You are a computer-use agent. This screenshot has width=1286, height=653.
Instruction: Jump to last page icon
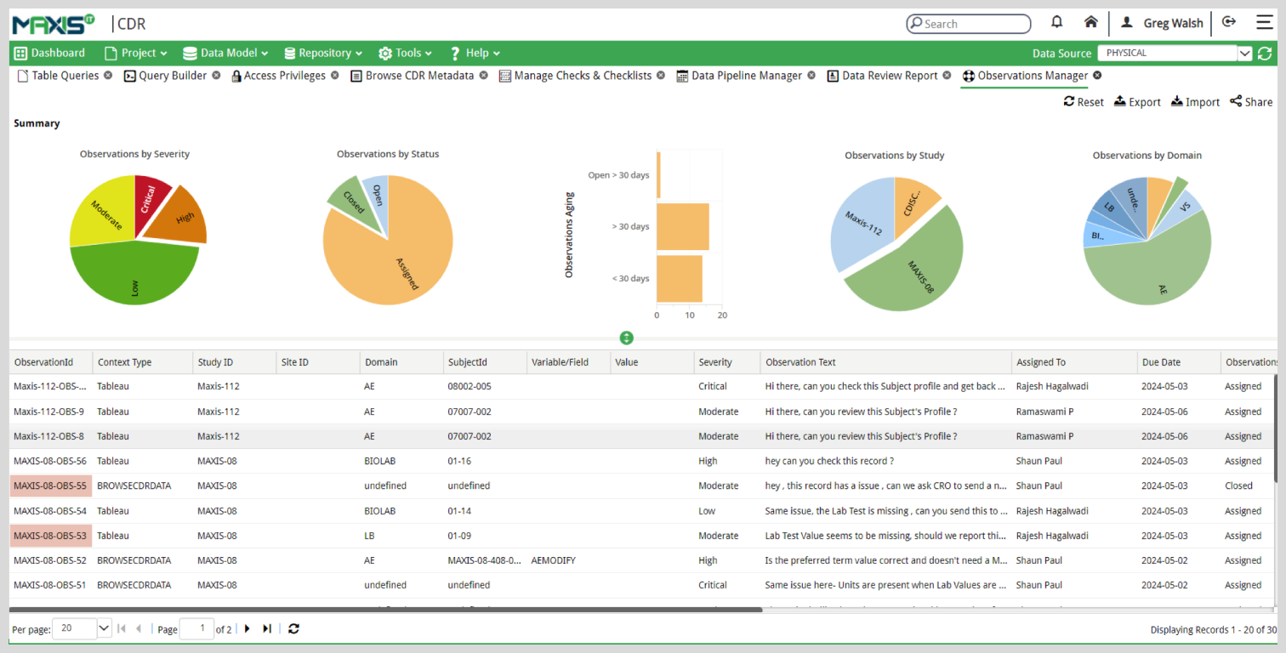[x=267, y=628]
